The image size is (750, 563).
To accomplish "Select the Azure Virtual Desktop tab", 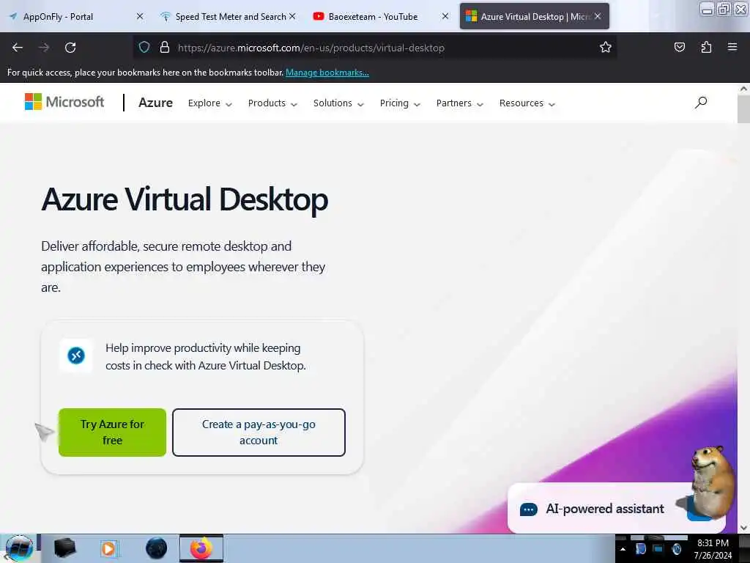I will (534, 16).
